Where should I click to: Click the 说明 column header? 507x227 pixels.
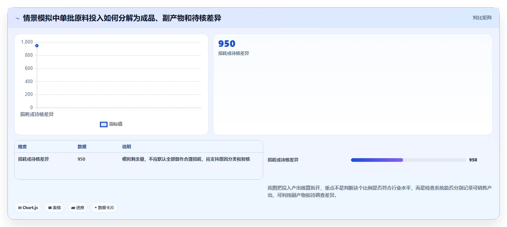127,147
